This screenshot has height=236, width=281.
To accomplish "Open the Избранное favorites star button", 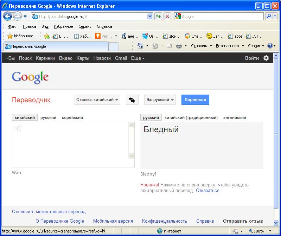I will pos(20,36).
